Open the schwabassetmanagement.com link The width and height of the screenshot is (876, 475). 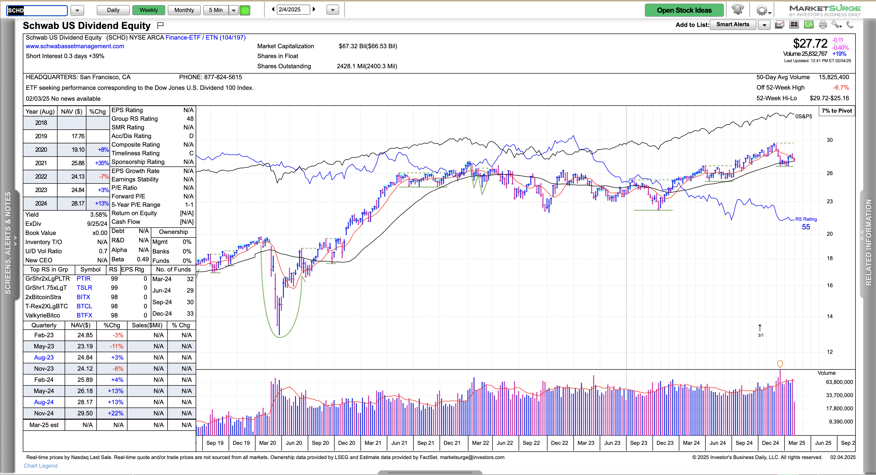coord(75,46)
